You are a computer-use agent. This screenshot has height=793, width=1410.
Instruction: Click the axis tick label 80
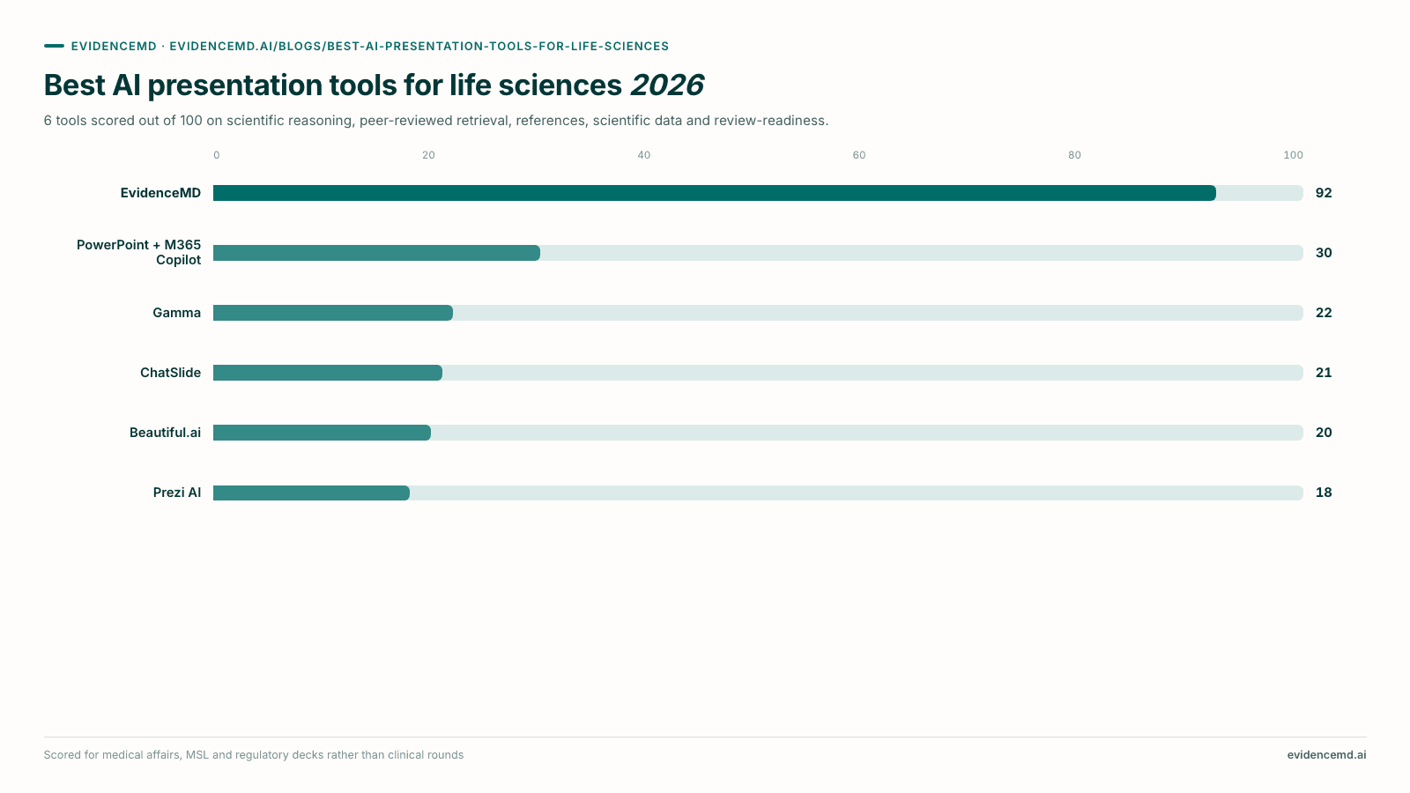(x=1074, y=155)
